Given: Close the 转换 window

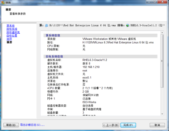Looking at the screenshot, I should [x=162, y=2].
